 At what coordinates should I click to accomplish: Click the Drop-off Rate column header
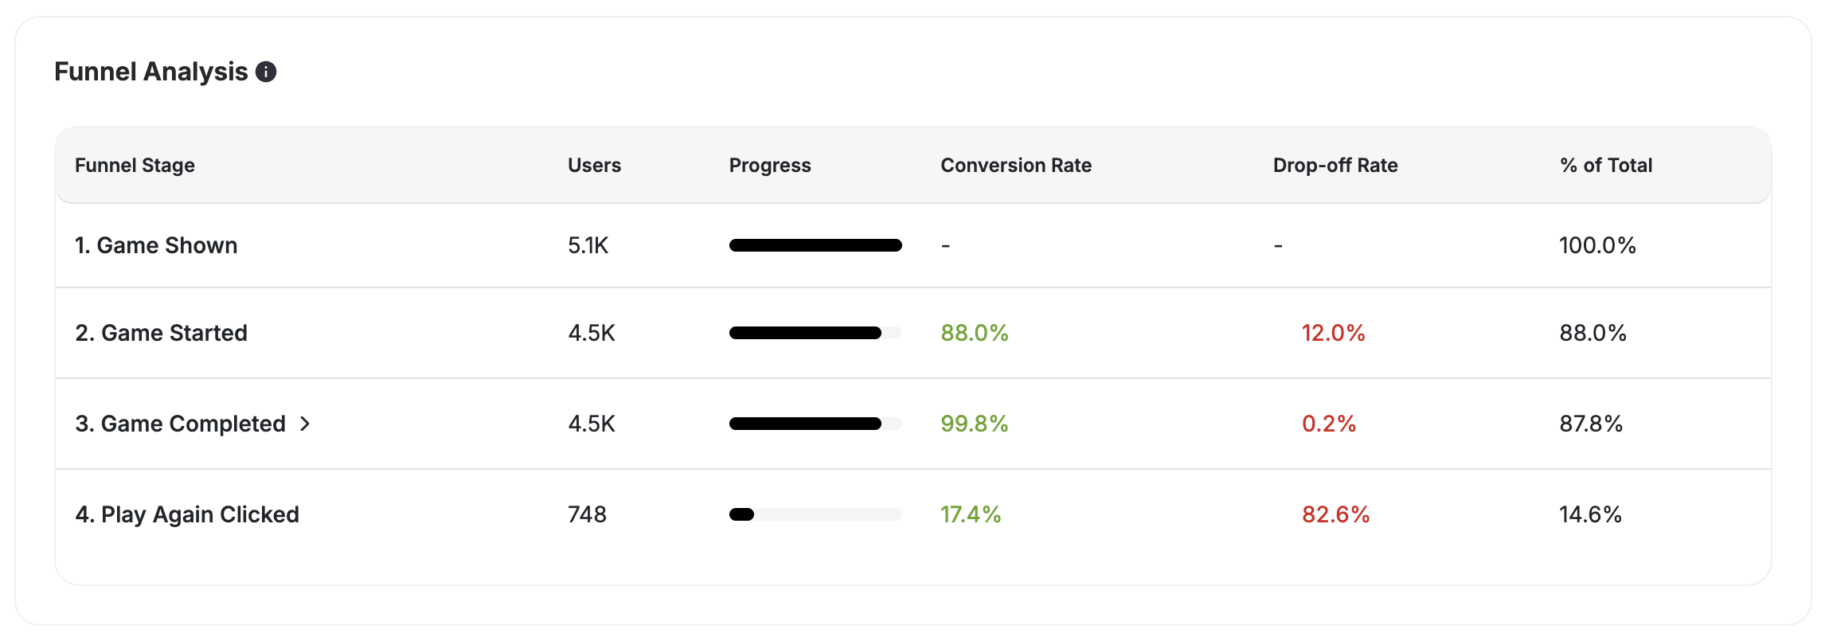[1335, 165]
